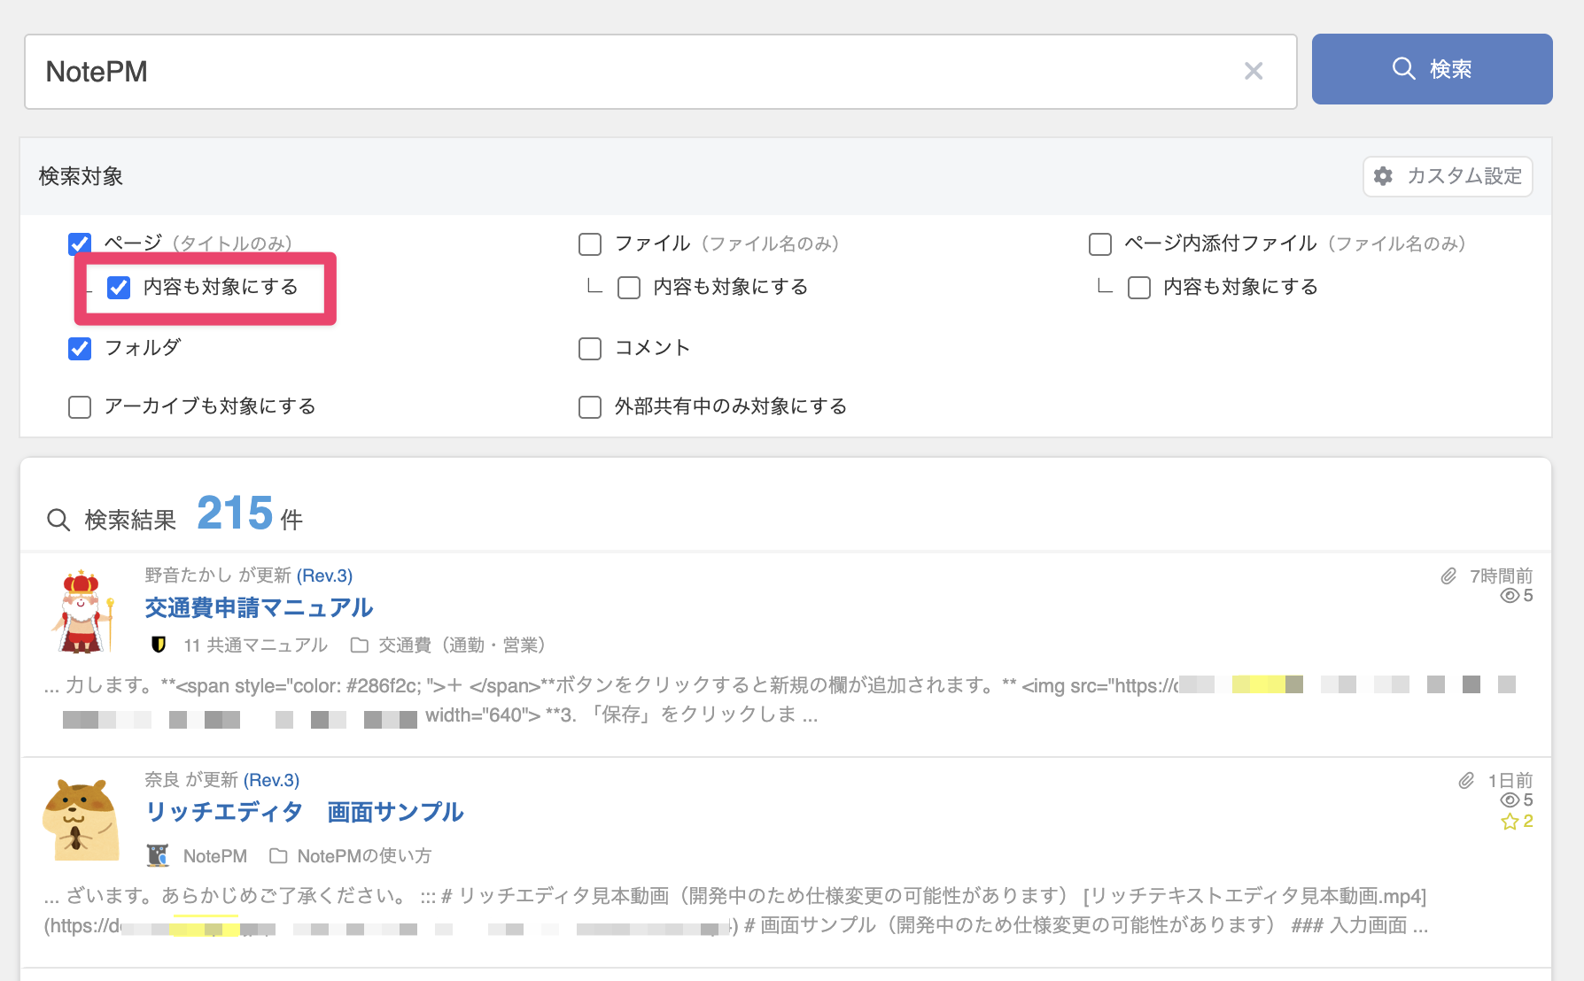Click folder icon beside NotePMの使い方
This screenshot has width=1584, height=981.
[x=278, y=856]
